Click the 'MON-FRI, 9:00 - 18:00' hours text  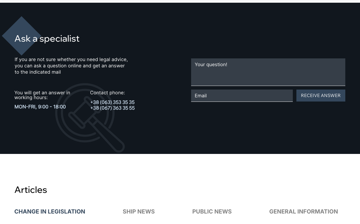click(40, 107)
